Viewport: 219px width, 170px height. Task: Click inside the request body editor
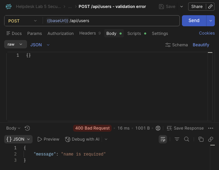[x=107, y=86]
